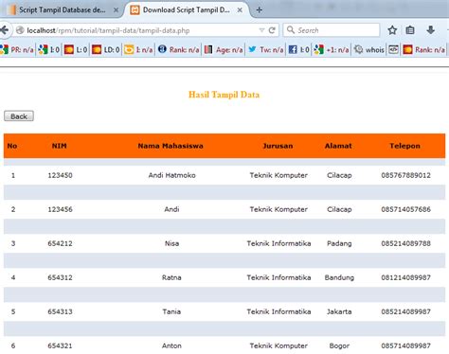Image resolution: width=449 pixels, height=354 pixels.
Task: Close the Download Script Tampil tab
Action: 240,9
